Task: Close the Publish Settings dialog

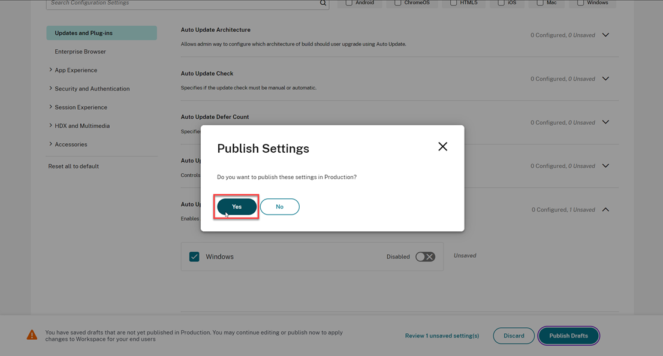Action: [442, 147]
